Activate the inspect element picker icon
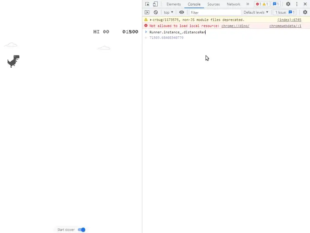310x233 pixels. click(147, 4)
